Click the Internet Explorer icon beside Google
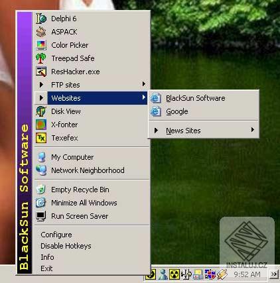 coord(156,111)
